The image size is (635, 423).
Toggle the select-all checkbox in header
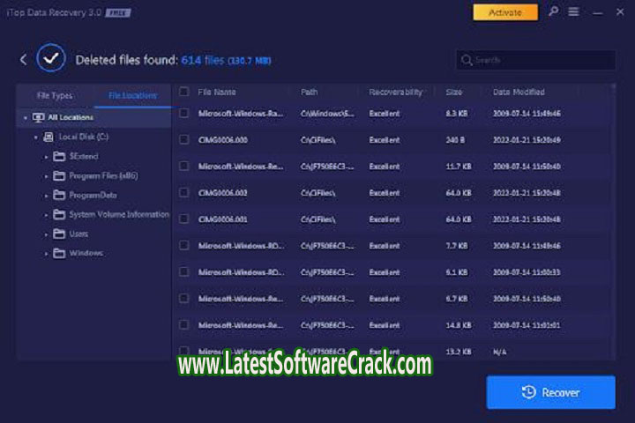click(x=183, y=92)
